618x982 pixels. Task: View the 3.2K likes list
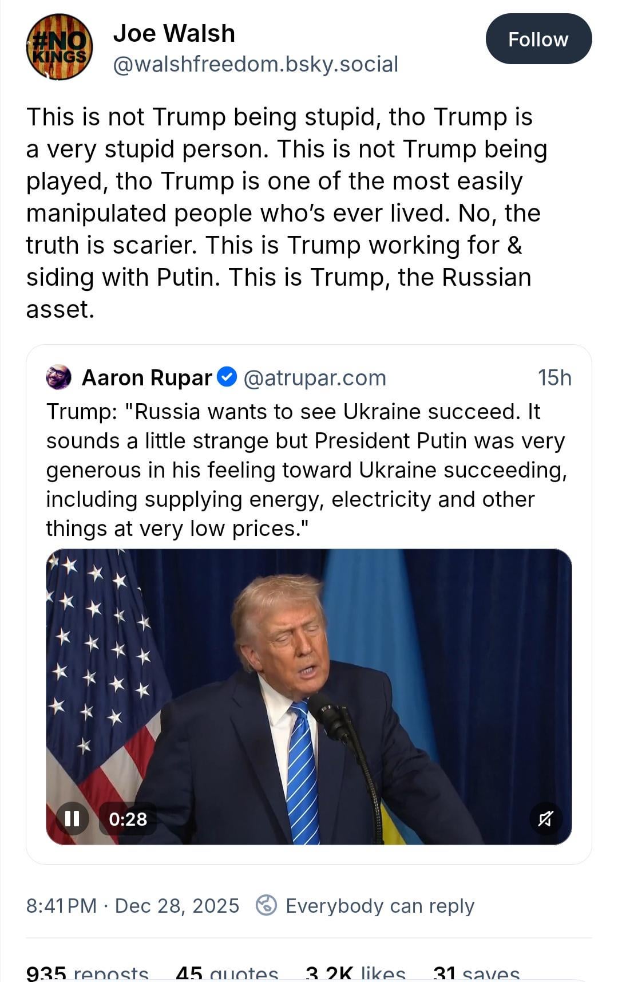355,973
